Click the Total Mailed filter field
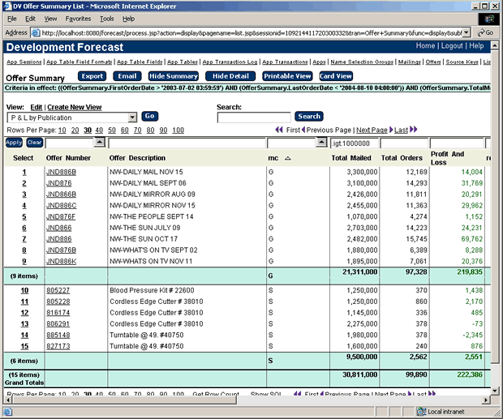Viewport: 503px width, 419px height. click(x=355, y=143)
